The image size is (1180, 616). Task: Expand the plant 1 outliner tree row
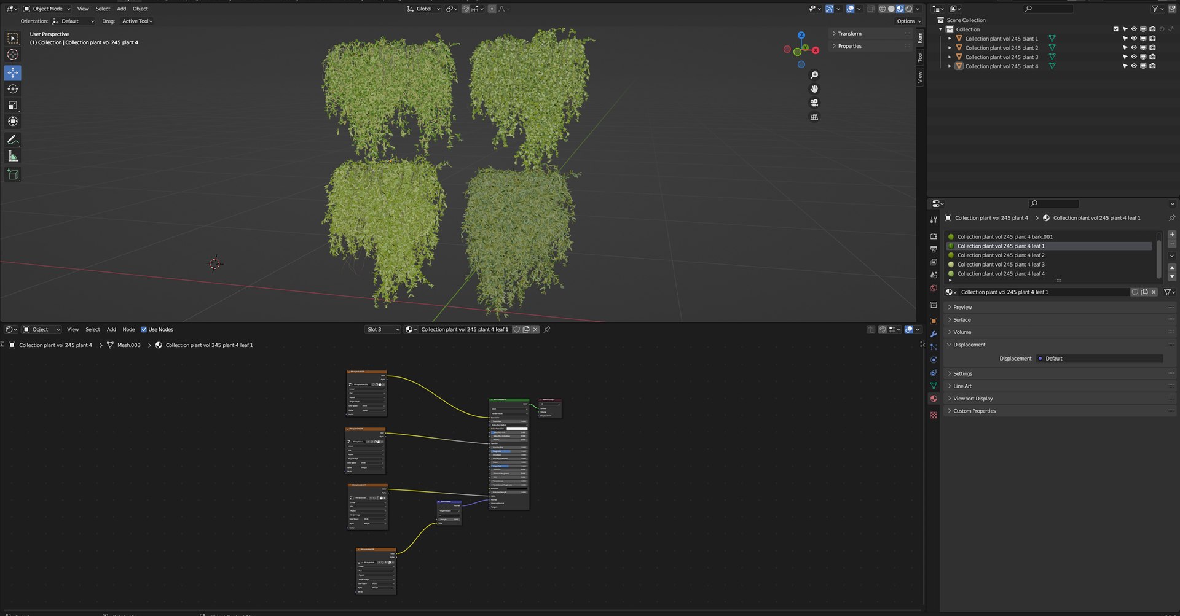950,39
